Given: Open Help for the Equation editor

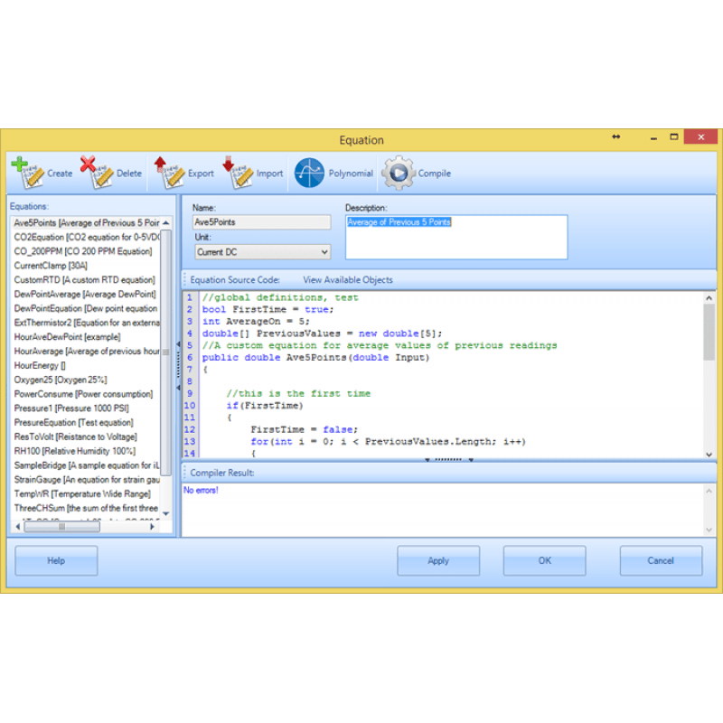Looking at the screenshot, I should coord(55,560).
